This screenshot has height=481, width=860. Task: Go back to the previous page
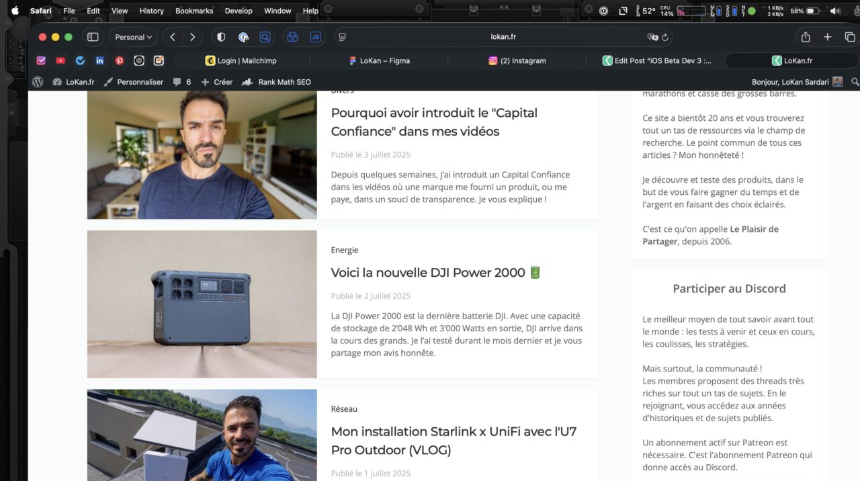coord(173,37)
